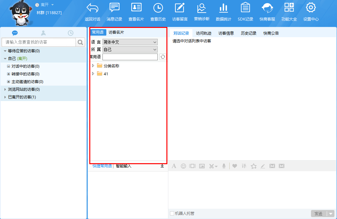Switch to the 访问轨迹 tab

point(204,33)
